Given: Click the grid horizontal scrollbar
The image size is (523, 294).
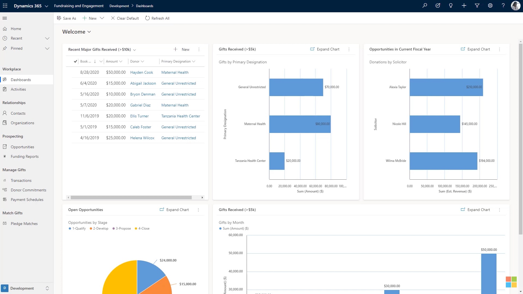Looking at the screenshot, I should pyautogui.click(x=131, y=197).
